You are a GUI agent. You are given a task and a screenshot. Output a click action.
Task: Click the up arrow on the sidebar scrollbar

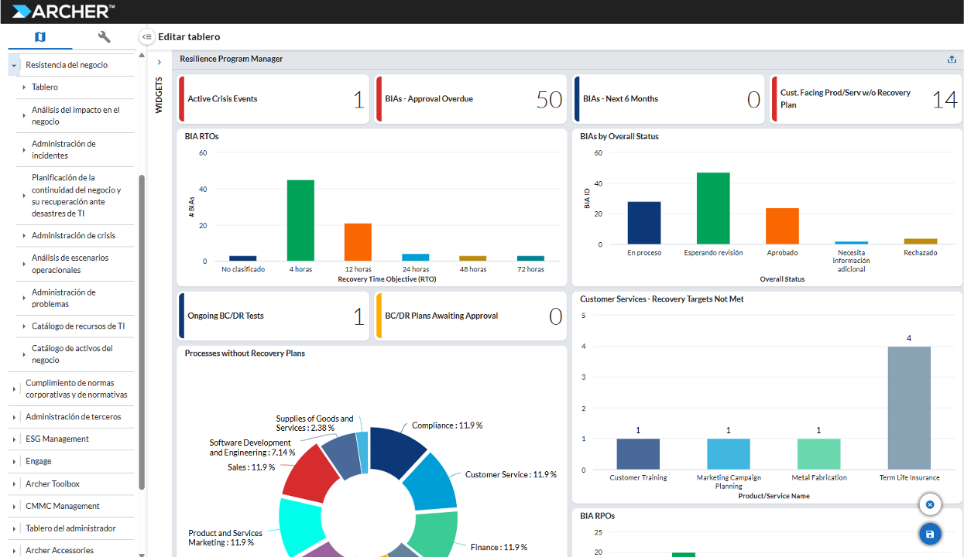[141, 56]
